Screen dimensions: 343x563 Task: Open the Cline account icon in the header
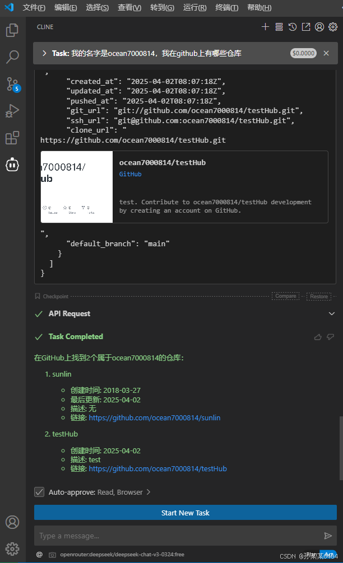tap(319, 27)
